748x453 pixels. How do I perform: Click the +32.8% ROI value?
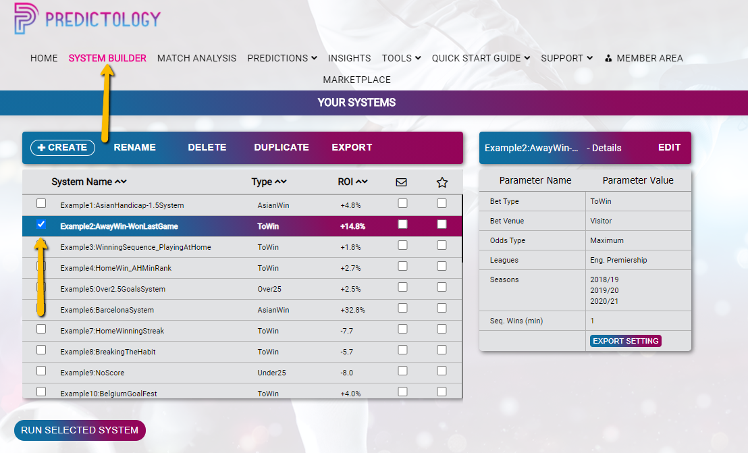pyautogui.click(x=352, y=310)
